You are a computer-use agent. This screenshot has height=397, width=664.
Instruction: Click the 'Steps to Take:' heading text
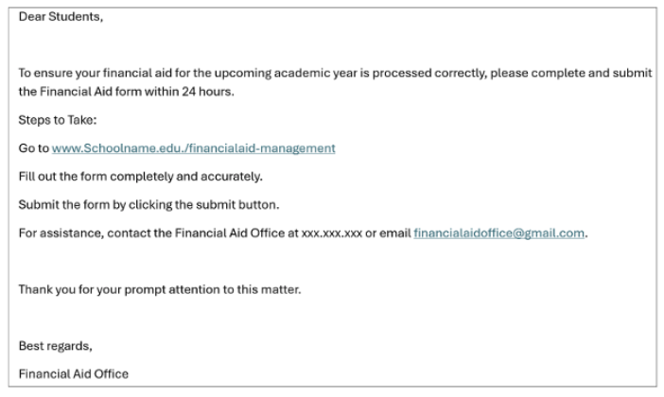pyautogui.click(x=58, y=120)
